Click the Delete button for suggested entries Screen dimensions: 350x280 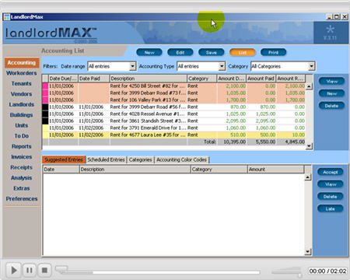330,197
